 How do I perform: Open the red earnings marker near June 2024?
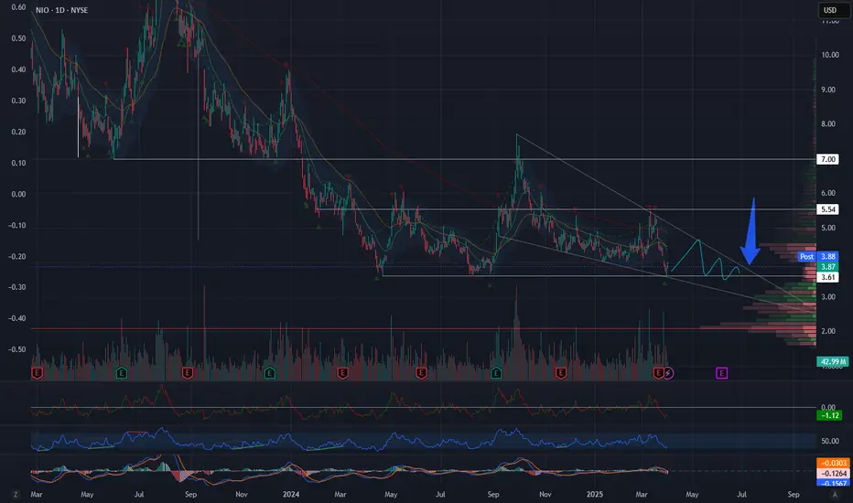[421, 373]
